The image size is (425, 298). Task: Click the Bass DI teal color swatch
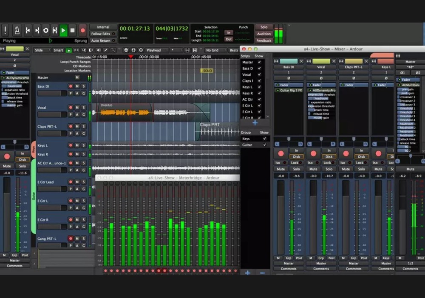coord(289,61)
